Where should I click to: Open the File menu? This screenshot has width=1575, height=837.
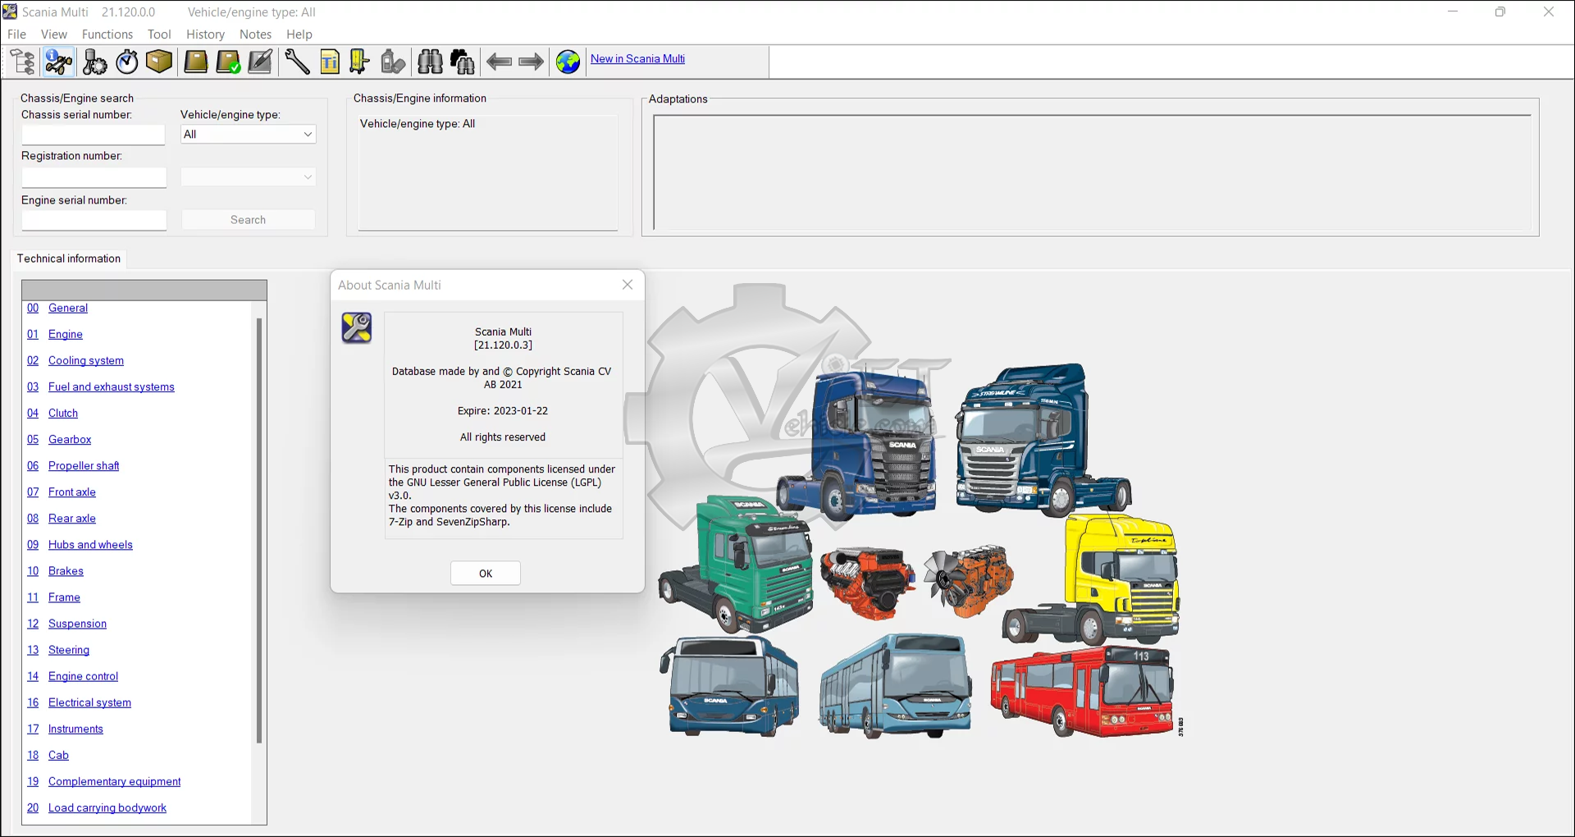coord(16,34)
